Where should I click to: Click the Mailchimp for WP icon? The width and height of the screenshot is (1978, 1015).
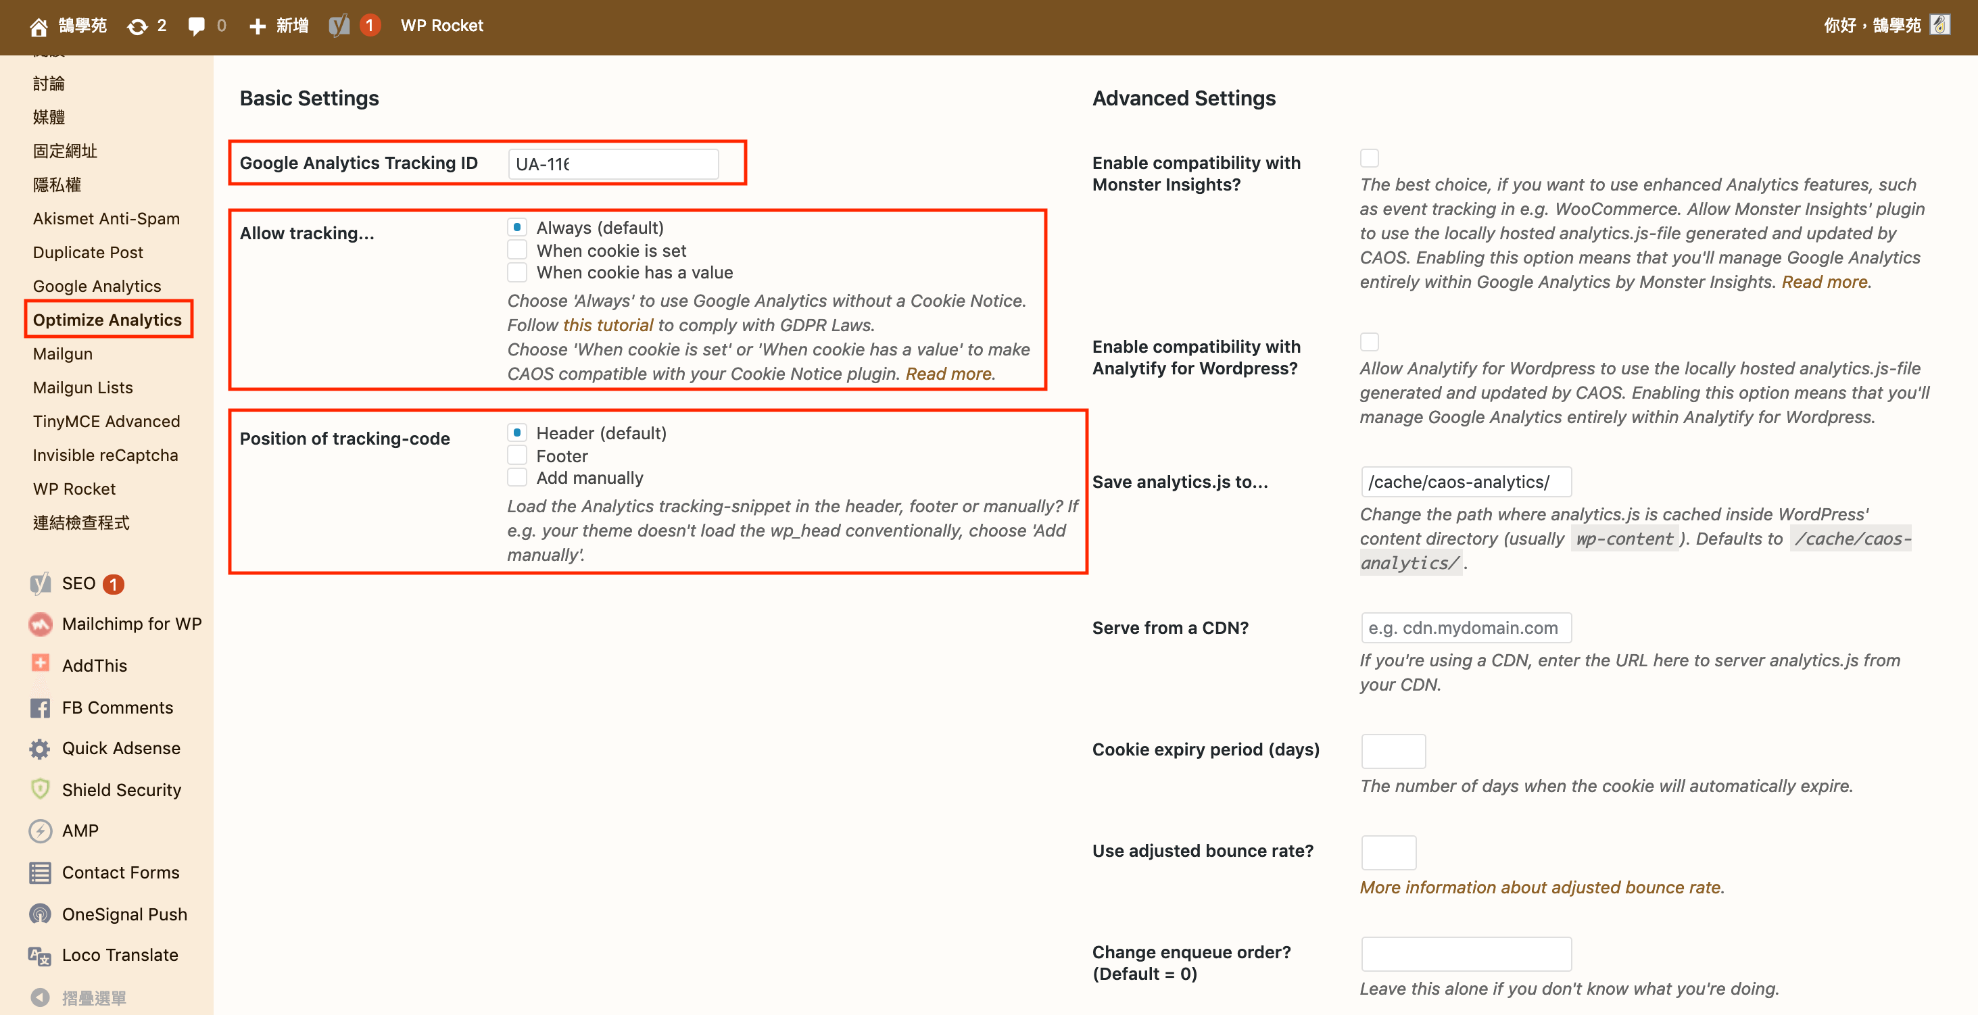pyautogui.click(x=41, y=624)
